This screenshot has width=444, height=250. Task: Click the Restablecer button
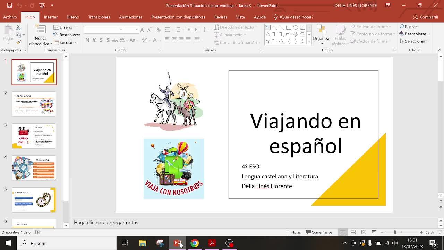pyautogui.click(x=67, y=35)
